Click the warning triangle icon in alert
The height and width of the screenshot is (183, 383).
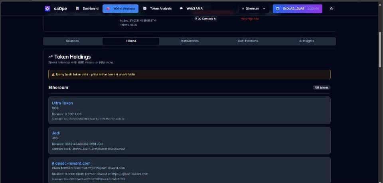click(53, 75)
